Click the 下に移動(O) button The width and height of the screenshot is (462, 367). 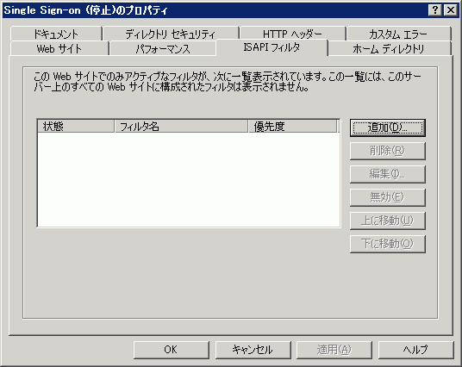(x=388, y=244)
